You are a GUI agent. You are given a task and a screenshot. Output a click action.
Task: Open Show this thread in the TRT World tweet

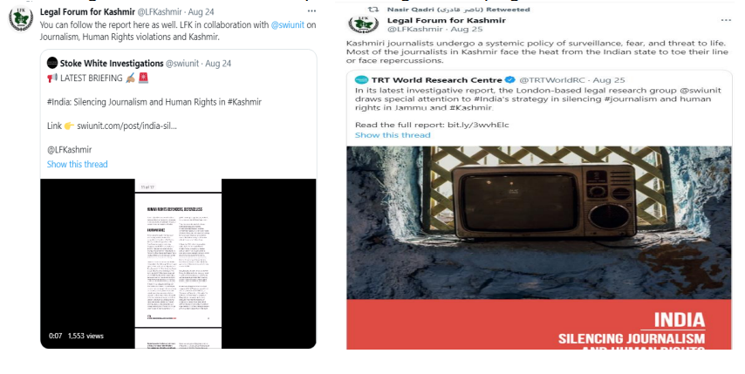393,135
